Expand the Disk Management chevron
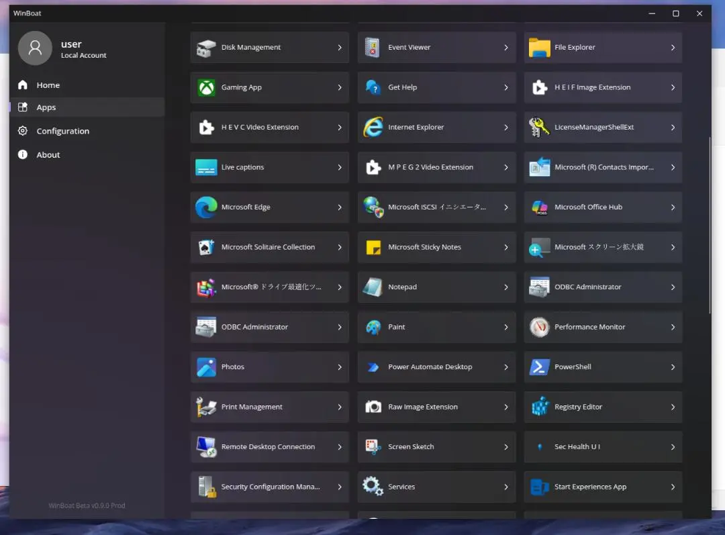This screenshot has width=725, height=535. [340, 48]
